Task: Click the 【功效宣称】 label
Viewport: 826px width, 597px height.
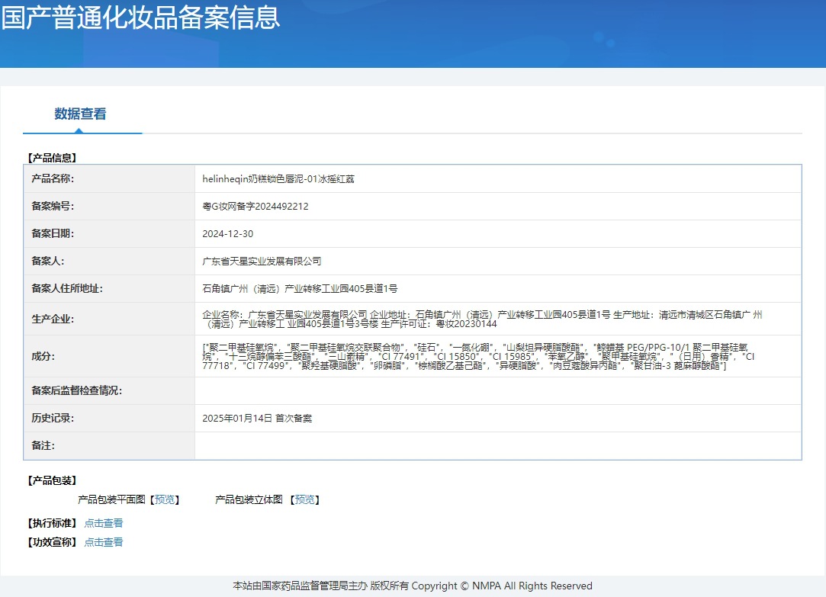Action: (52, 542)
